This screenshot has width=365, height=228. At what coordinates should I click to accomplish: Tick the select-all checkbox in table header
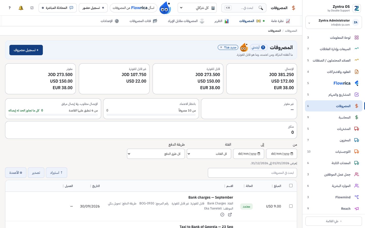click(291, 186)
